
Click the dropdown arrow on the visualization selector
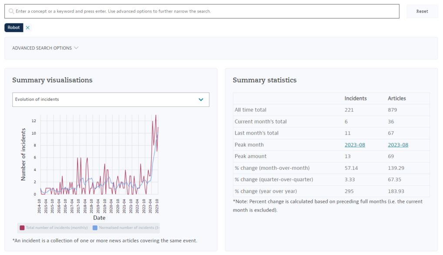pyautogui.click(x=201, y=99)
